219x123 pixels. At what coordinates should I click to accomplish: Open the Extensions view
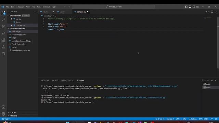(3, 40)
